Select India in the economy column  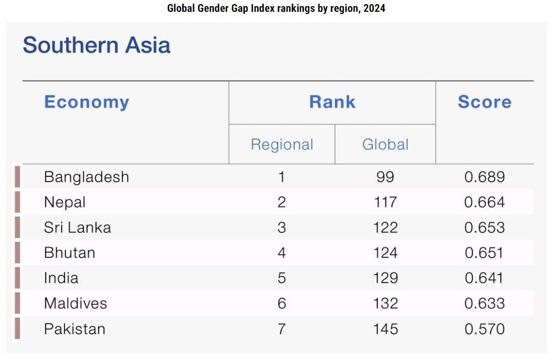(x=61, y=278)
